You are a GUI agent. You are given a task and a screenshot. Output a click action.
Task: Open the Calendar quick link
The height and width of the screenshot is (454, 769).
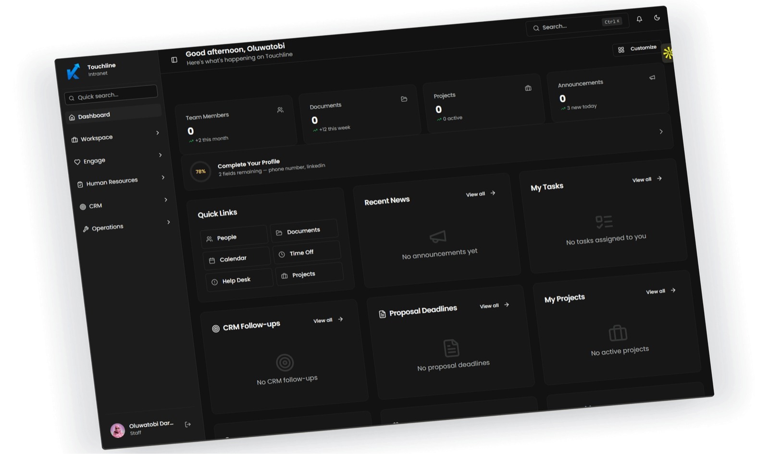237,258
